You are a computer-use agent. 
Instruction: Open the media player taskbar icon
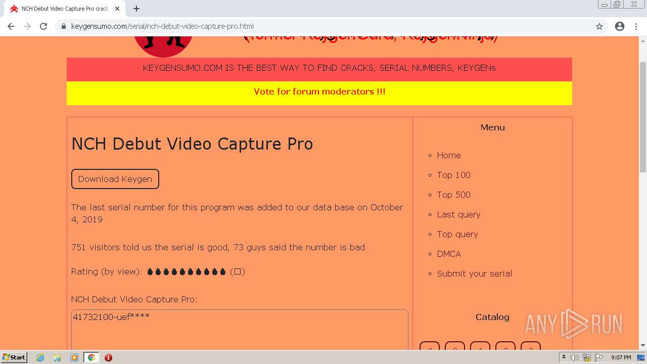pos(74,357)
